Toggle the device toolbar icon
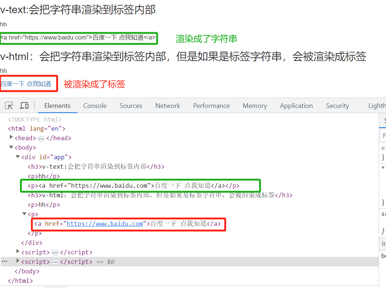 tap(24, 105)
